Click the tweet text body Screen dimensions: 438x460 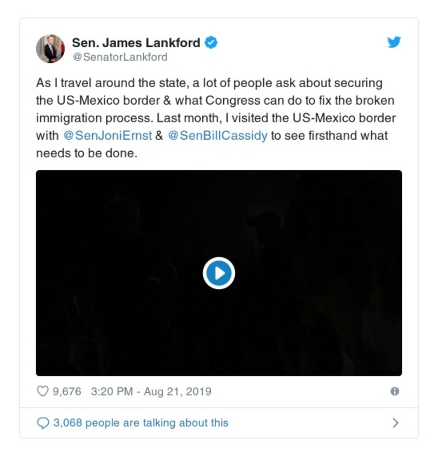point(216,118)
